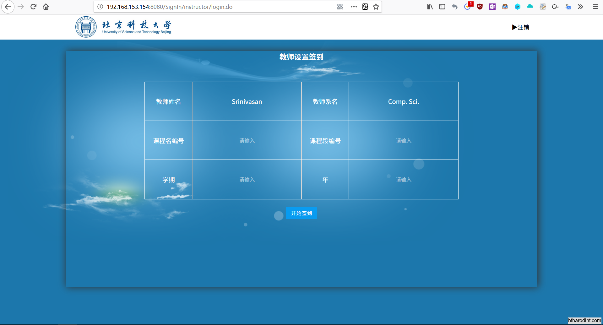Open the translate extension icon

pos(568,7)
